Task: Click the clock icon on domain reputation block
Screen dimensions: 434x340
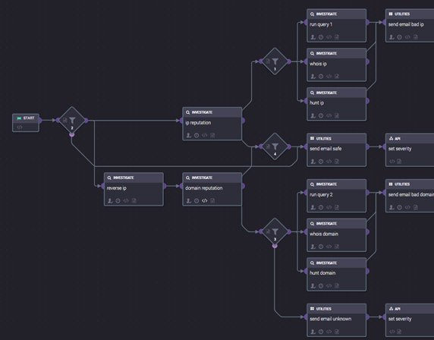Action: (197, 200)
